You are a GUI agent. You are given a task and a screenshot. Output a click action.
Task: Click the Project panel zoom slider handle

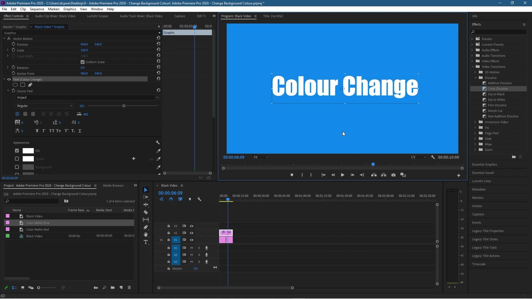(39, 288)
